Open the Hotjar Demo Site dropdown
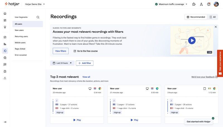 (35, 4)
